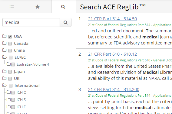
Task: Open the favorites star tab
Action: (x=38, y=7)
